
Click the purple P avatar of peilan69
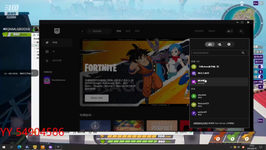click(x=194, y=113)
